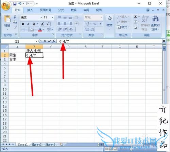Viewport: 170px width, 152px height.
Task: Decrease indent
Action: point(60,29)
